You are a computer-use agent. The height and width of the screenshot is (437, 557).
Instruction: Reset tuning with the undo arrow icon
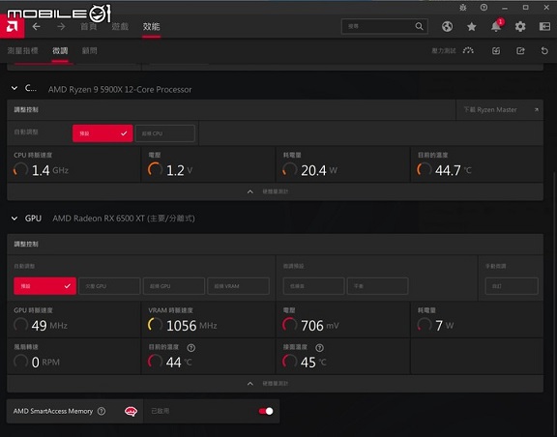[544, 51]
